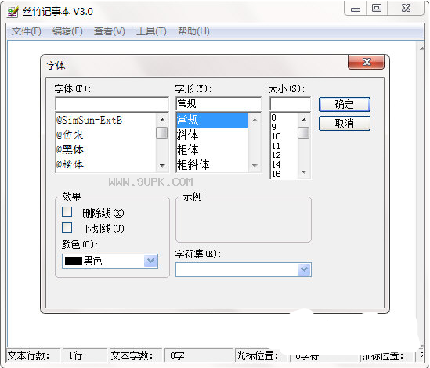
Task: Click the 文本行数 status label
Action: [x=28, y=355]
